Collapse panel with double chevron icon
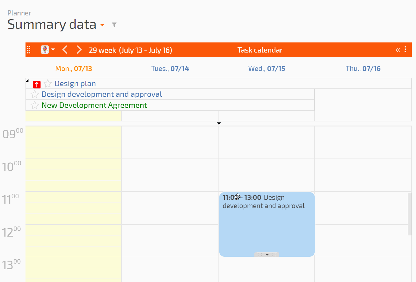Viewport: 416px width, 282px height. [398, 50]
